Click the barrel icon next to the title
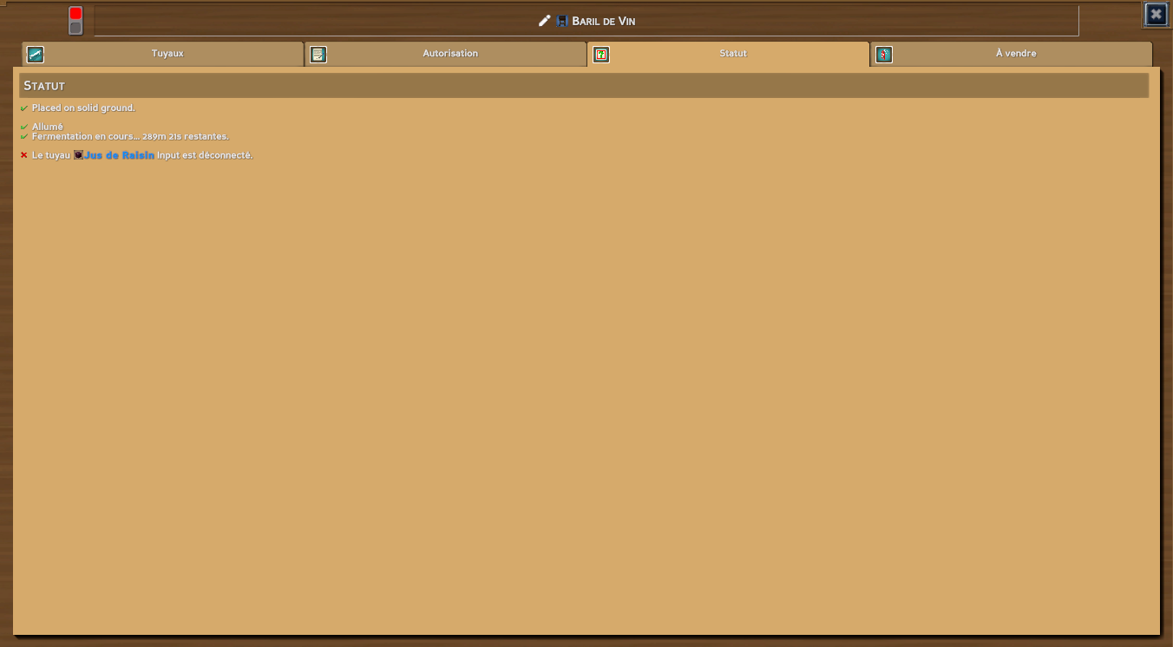Screen dimensions: 1173x647 coord(562,21)
